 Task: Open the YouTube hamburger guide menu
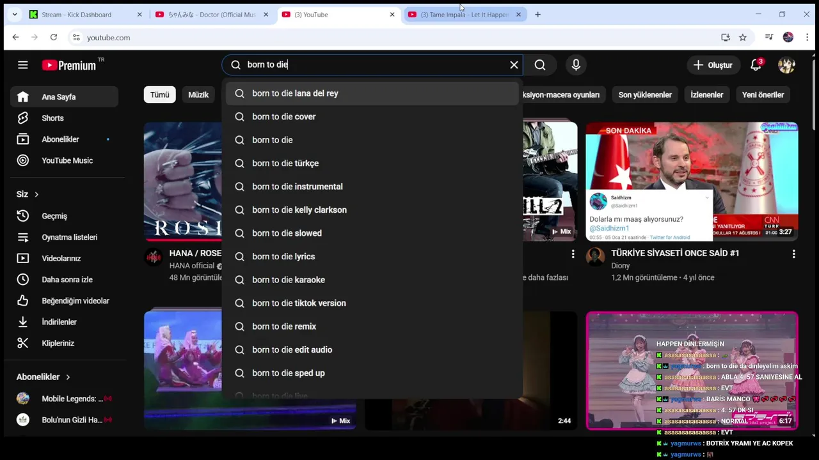[23, 65]
